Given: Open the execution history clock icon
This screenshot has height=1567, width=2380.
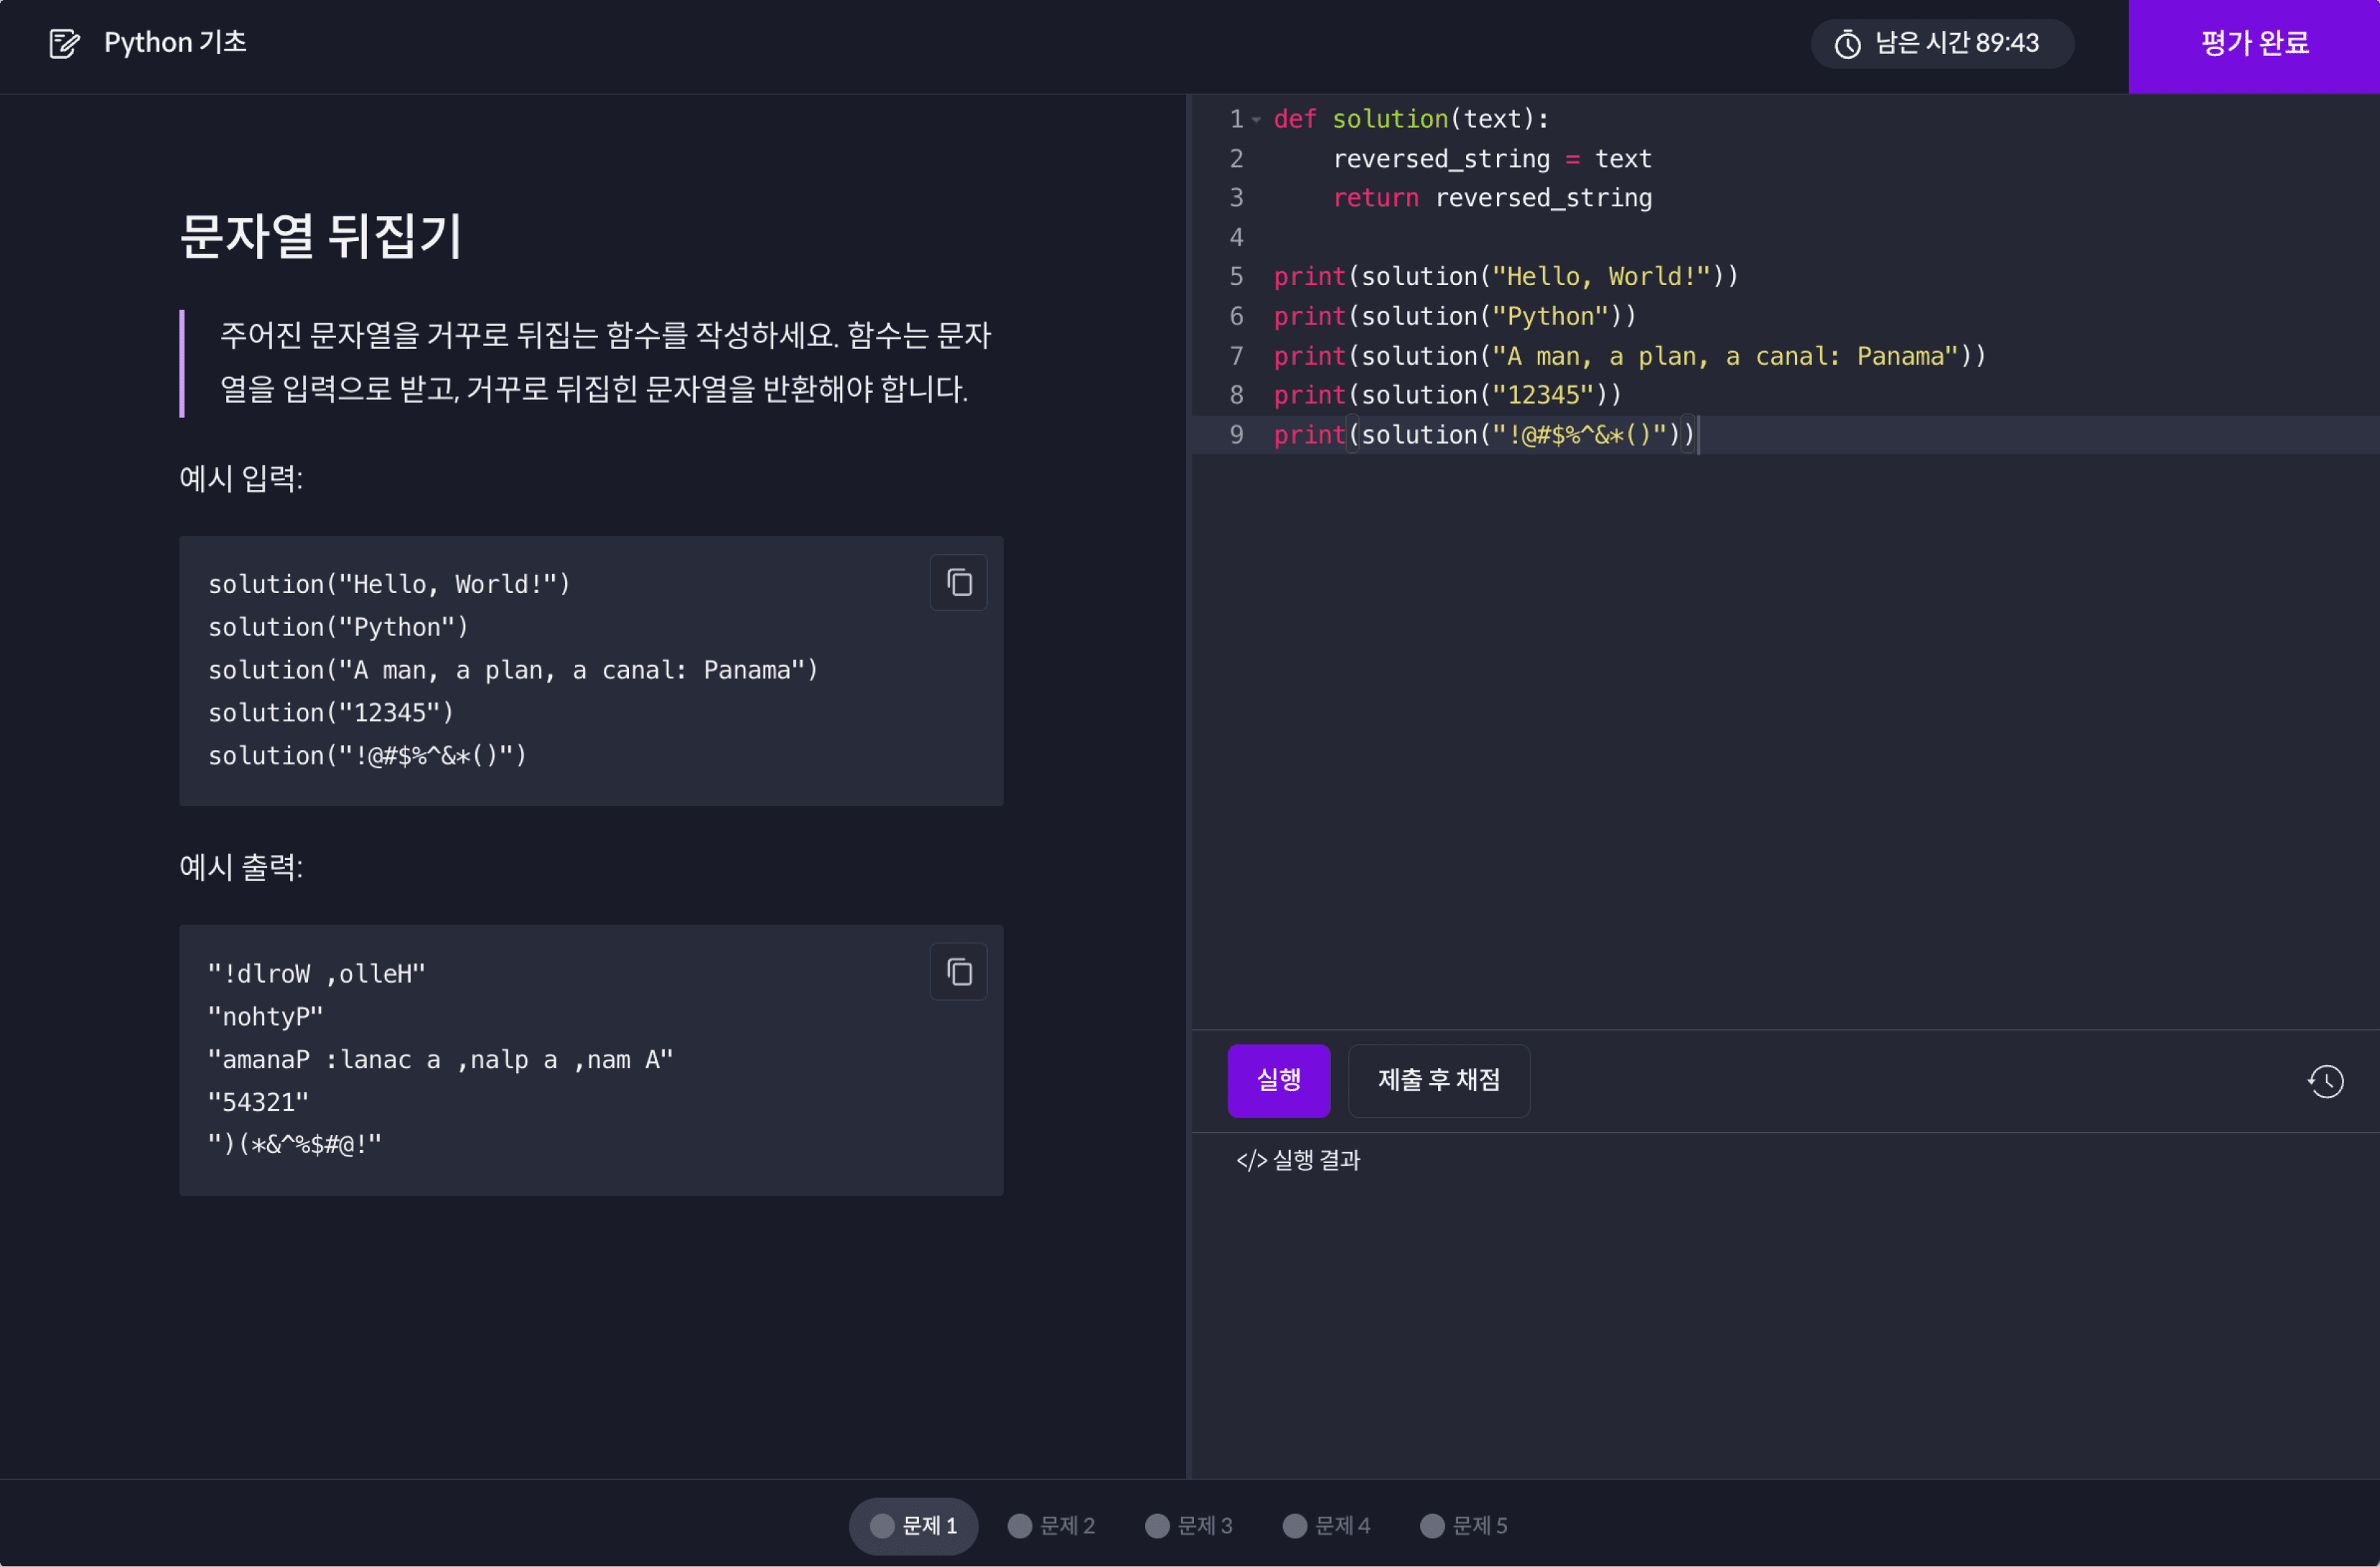Looking at the screenshot, I should 2325,1081.
